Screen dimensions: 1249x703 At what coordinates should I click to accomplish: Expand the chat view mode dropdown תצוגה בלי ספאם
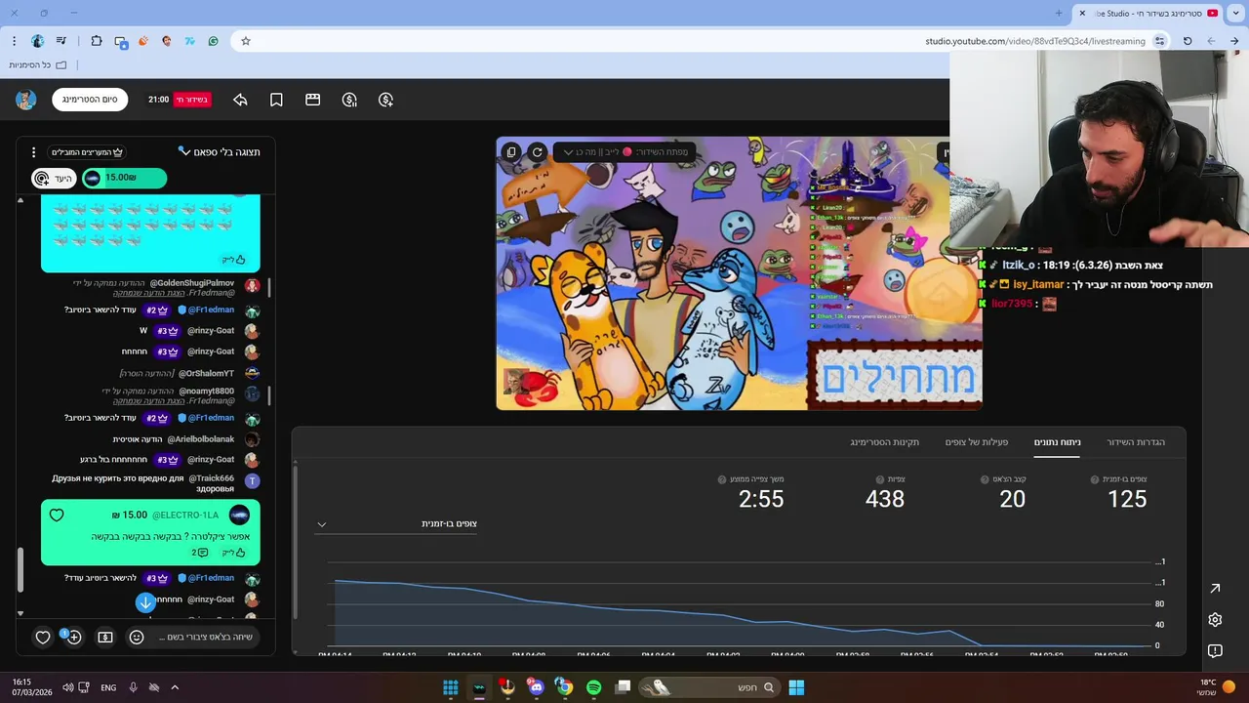219,152
